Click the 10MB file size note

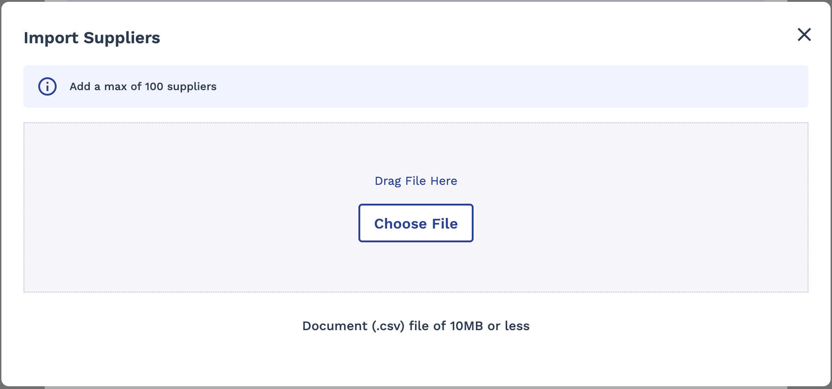[x=416, y=326]
